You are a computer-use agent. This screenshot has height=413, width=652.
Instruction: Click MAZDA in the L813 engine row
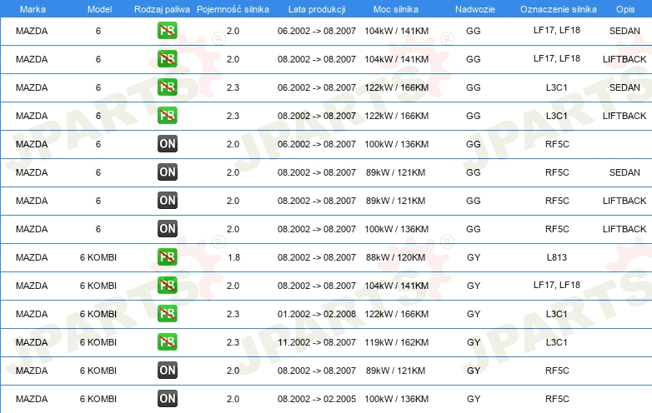(32, 257)
